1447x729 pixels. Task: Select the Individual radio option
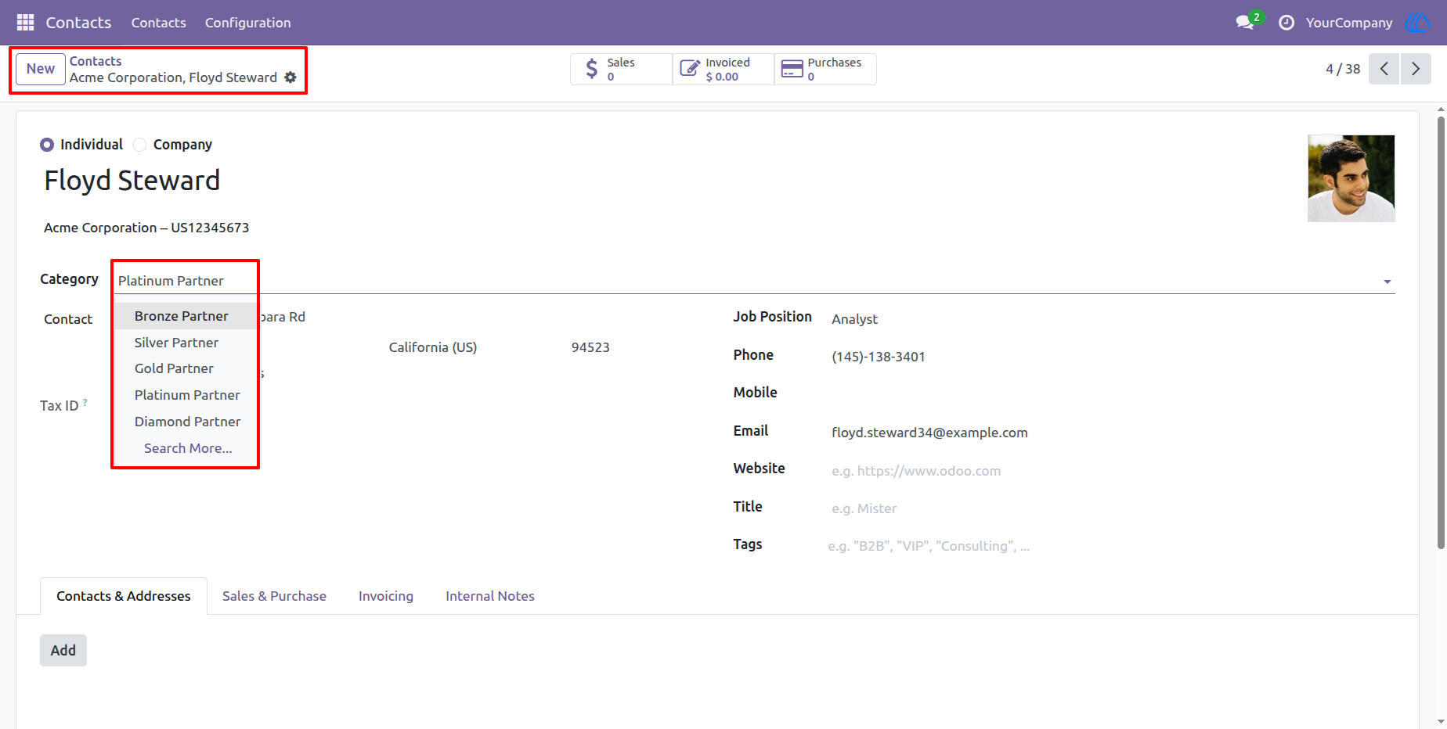[x=47, y=145]
